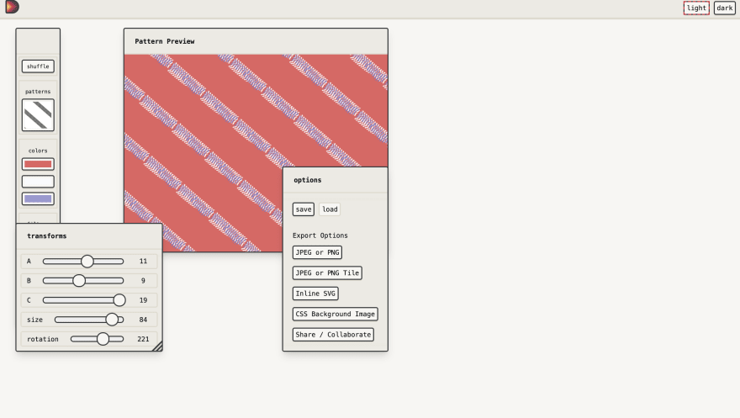Select the diagonal stripes pattern thumbnail
740x418 pixels.
point(38,114)
